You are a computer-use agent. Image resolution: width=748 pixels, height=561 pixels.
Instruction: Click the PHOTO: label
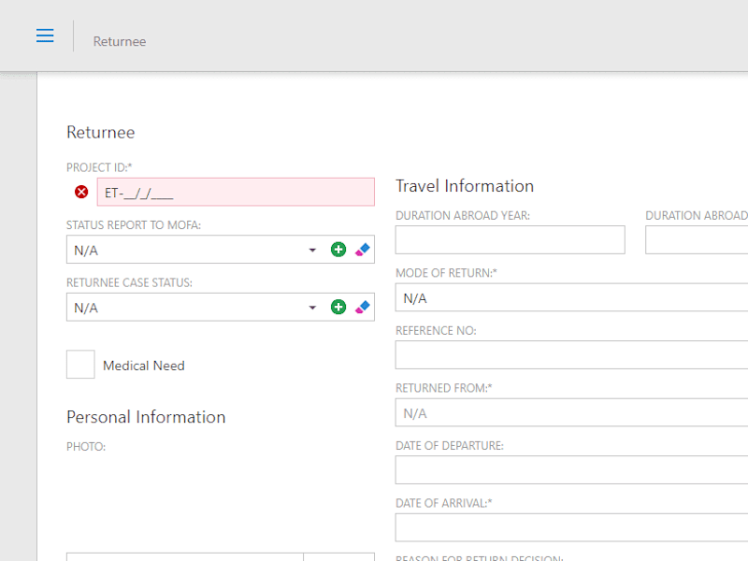coord(86,447)
